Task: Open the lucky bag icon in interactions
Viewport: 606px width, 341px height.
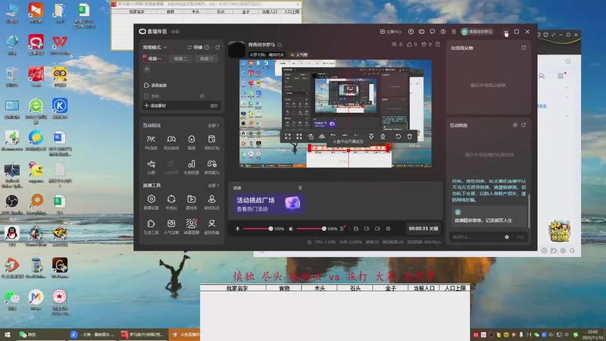Action: point(192,142)
